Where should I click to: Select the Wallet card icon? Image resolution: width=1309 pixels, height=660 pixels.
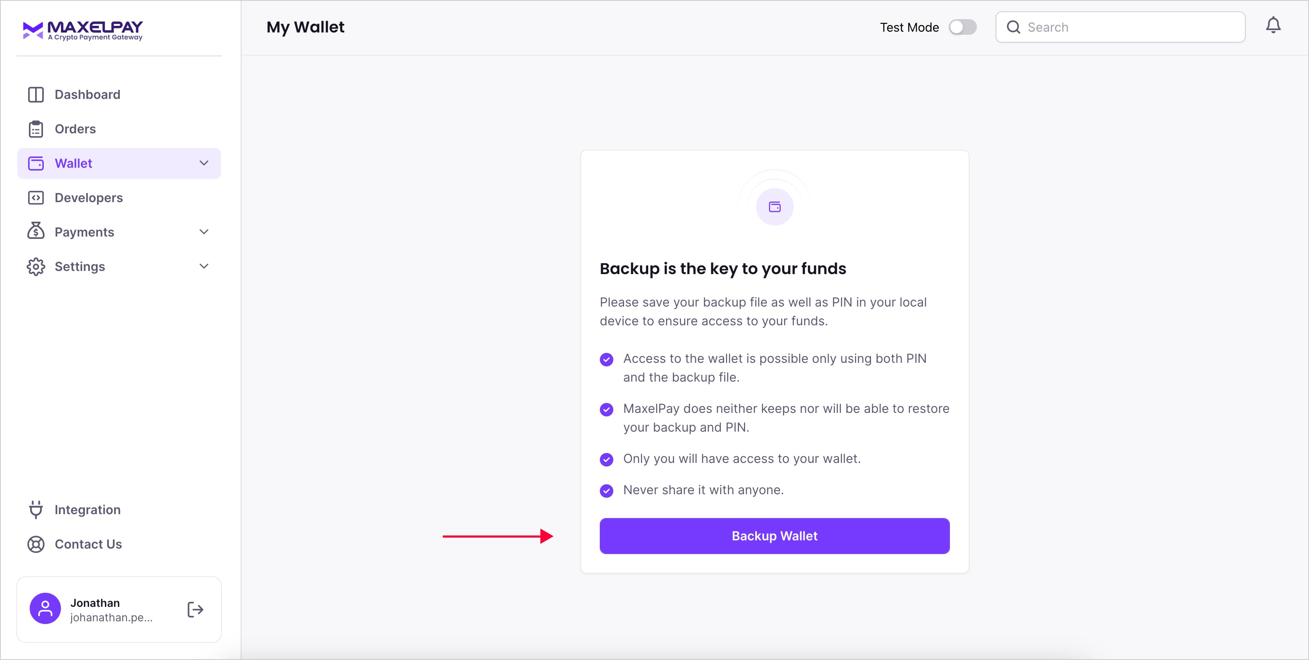(36, 163)
